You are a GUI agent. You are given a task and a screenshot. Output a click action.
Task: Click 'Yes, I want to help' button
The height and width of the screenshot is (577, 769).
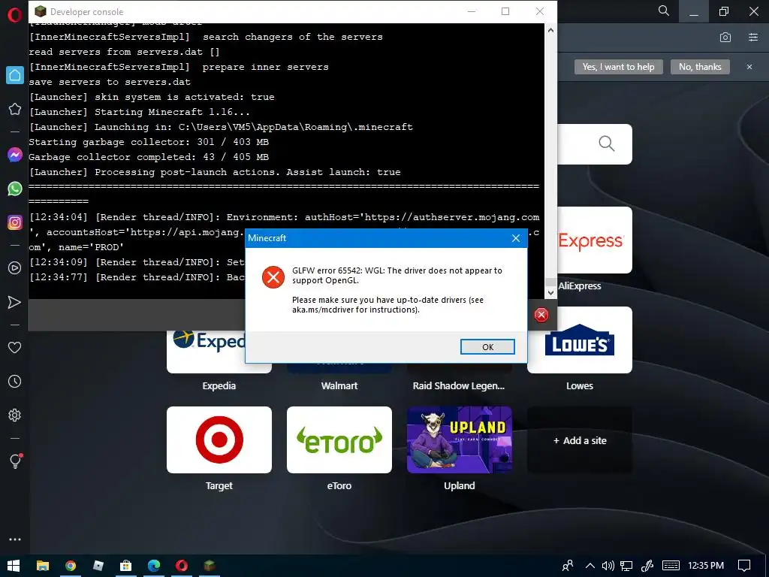coord(619,67)
